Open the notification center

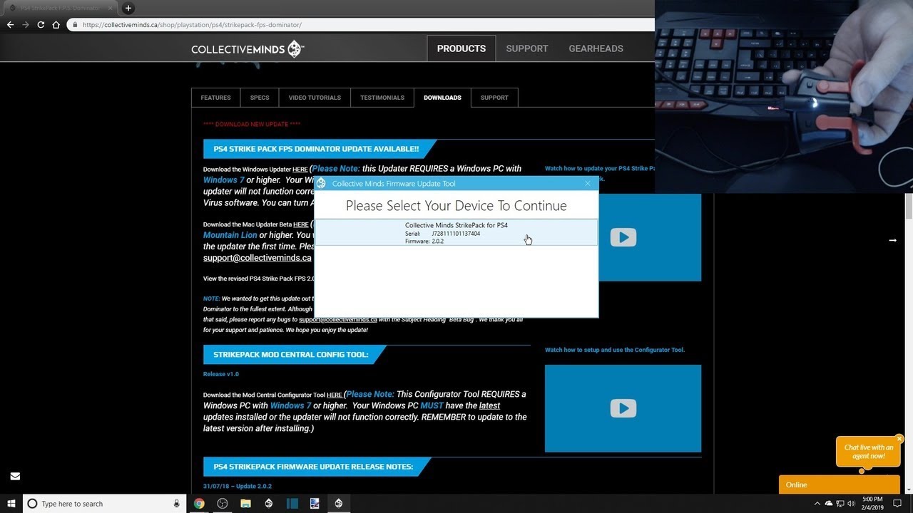click(x=897, y=504)
